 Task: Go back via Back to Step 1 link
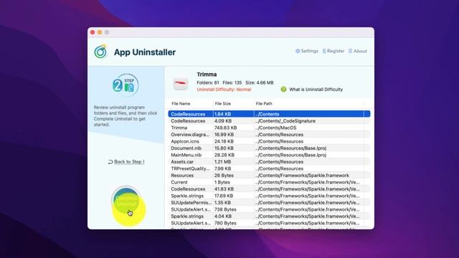tap(129, 162)
